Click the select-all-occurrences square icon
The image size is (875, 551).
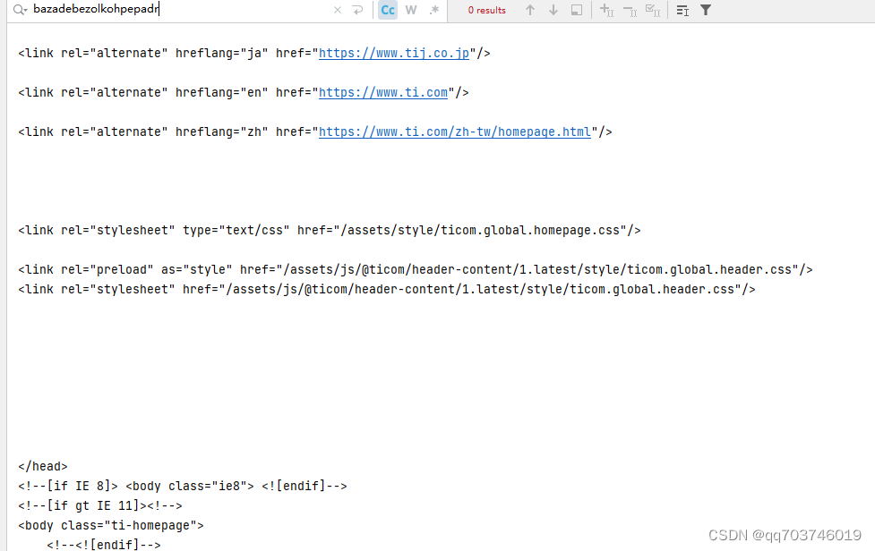point(576,10)
